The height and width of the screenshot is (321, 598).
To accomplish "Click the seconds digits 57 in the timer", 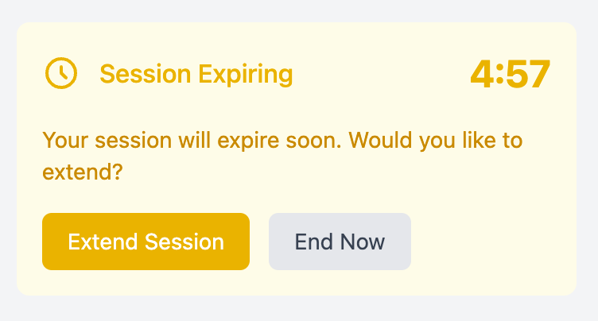I will pos(528,74).
